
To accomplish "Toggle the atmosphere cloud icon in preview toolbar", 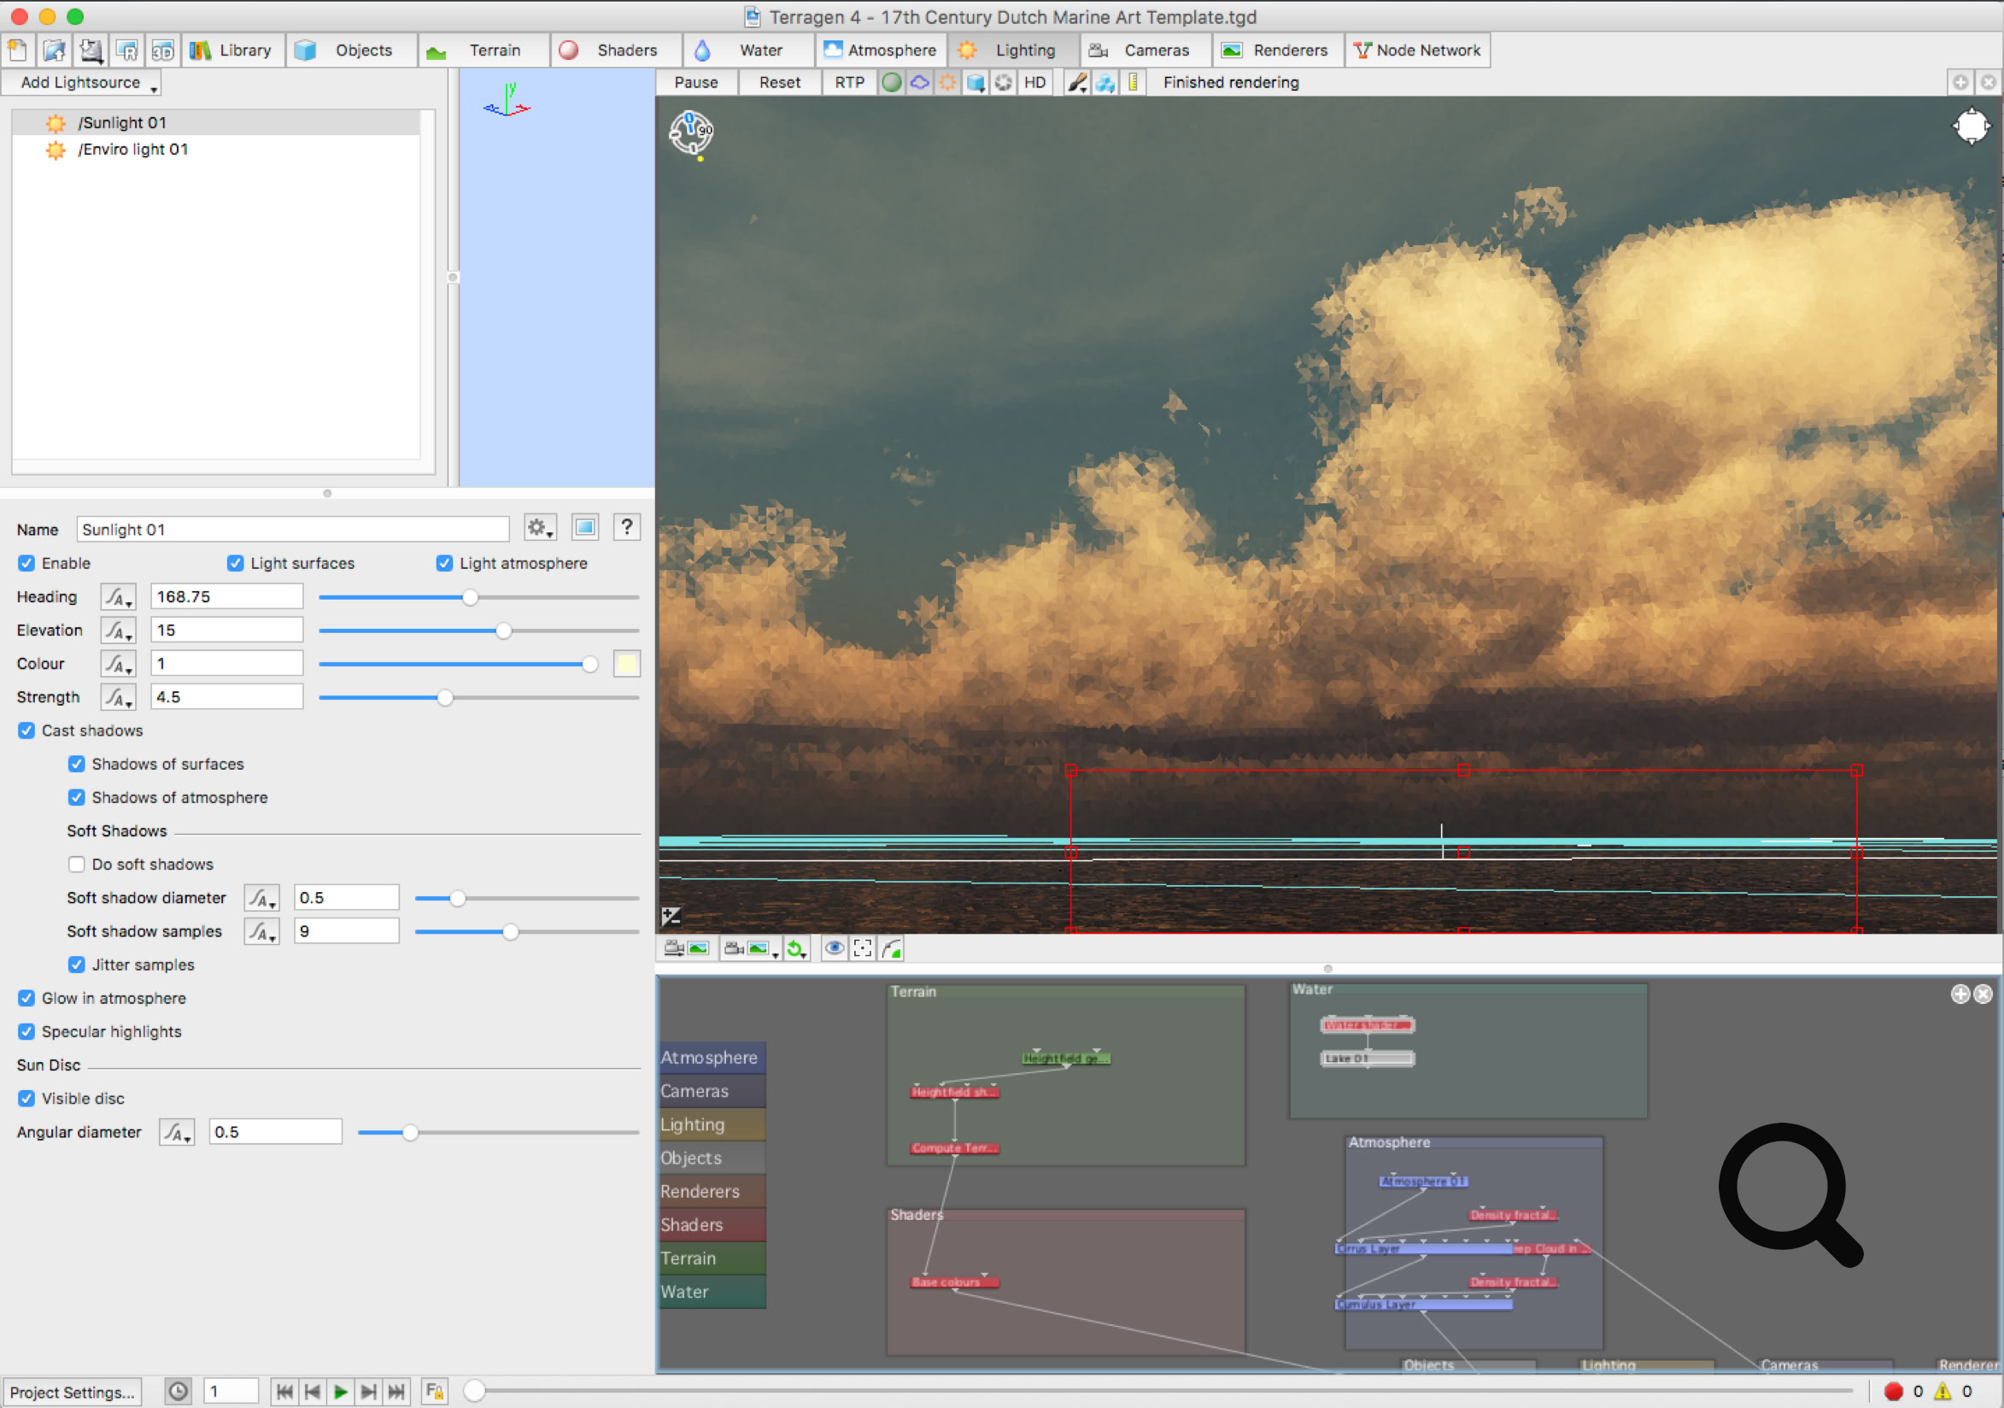I will point(919,83).
